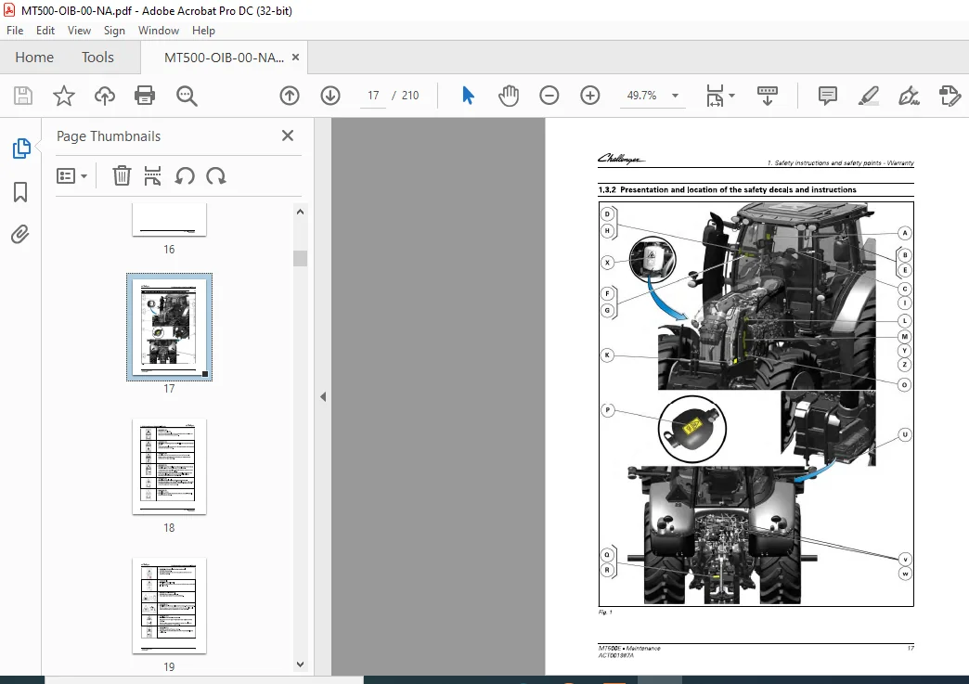This screenshot has width=969, height=684.
Task: Click the Challenger logo on the page
Action: tap(622, 159)
